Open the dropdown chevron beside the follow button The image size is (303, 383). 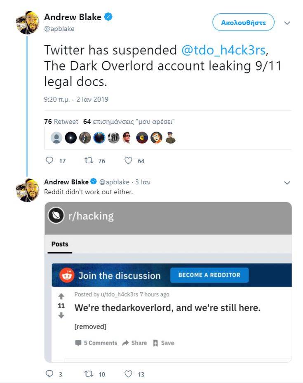pyautogui.click(x=287, y=23)
